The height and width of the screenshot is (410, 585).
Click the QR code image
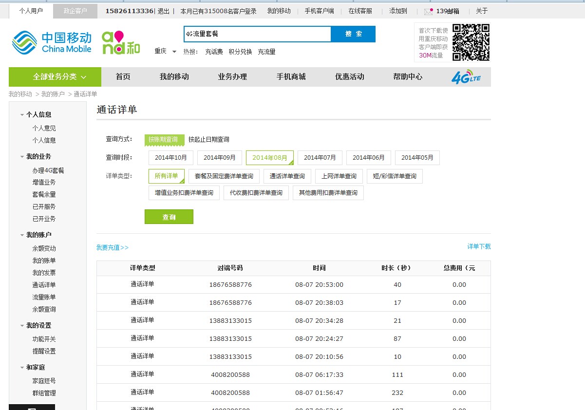click(470, 42)
